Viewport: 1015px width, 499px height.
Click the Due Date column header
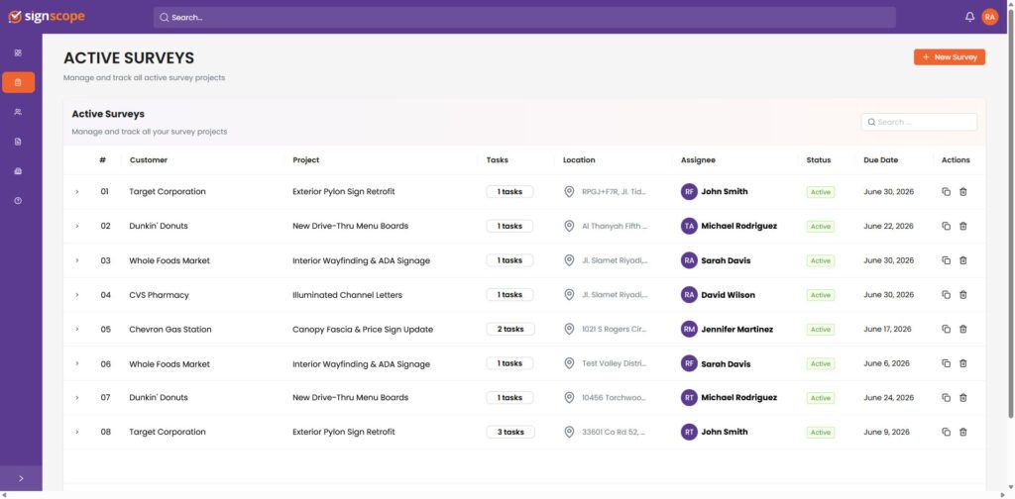[881, 160]
